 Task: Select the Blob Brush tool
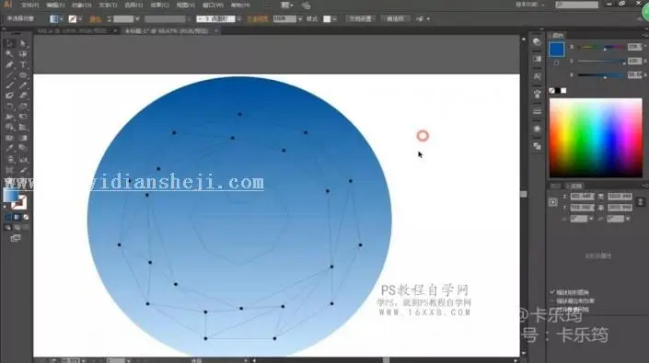point(10,96)
